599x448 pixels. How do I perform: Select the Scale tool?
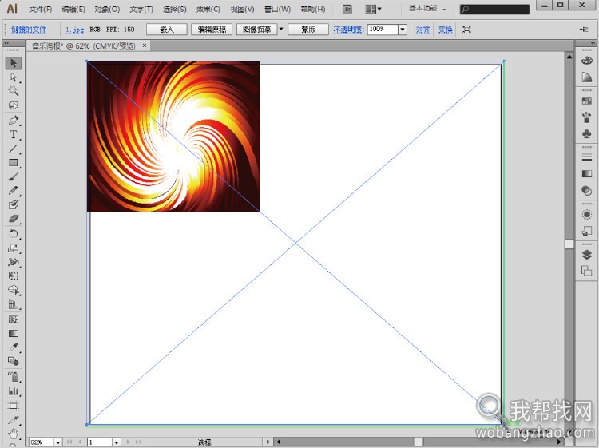coord(14,248)
